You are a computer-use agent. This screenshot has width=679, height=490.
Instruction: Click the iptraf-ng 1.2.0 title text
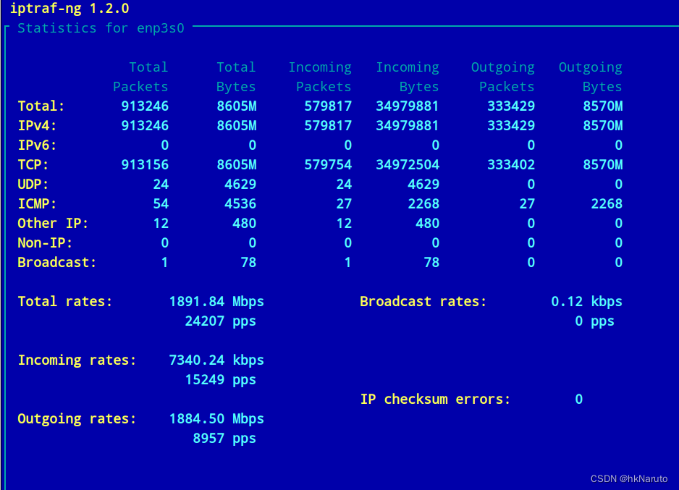pyautogui.click(x=69, y=8)
